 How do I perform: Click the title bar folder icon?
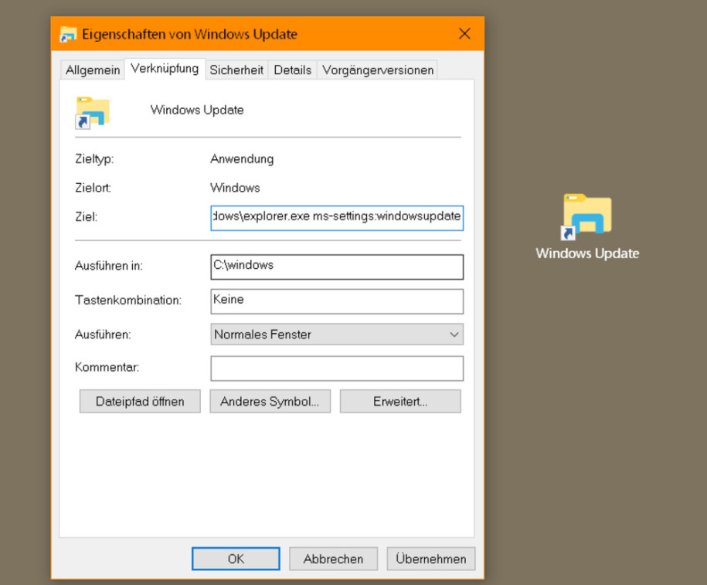(68, 34)
